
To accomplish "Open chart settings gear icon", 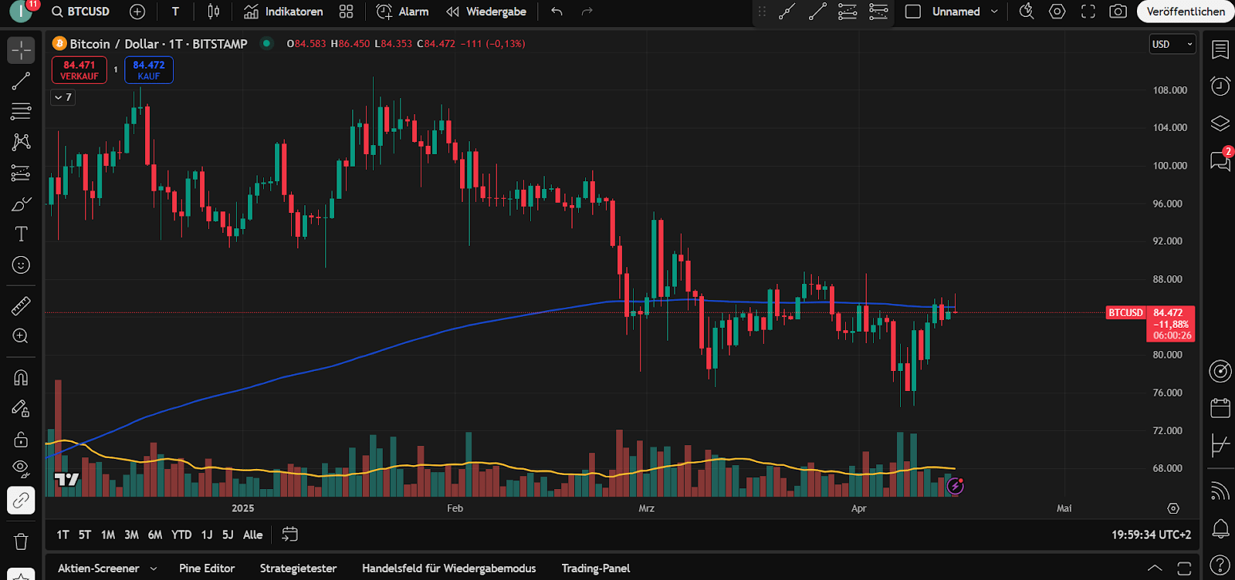I will coord(1057,12).
